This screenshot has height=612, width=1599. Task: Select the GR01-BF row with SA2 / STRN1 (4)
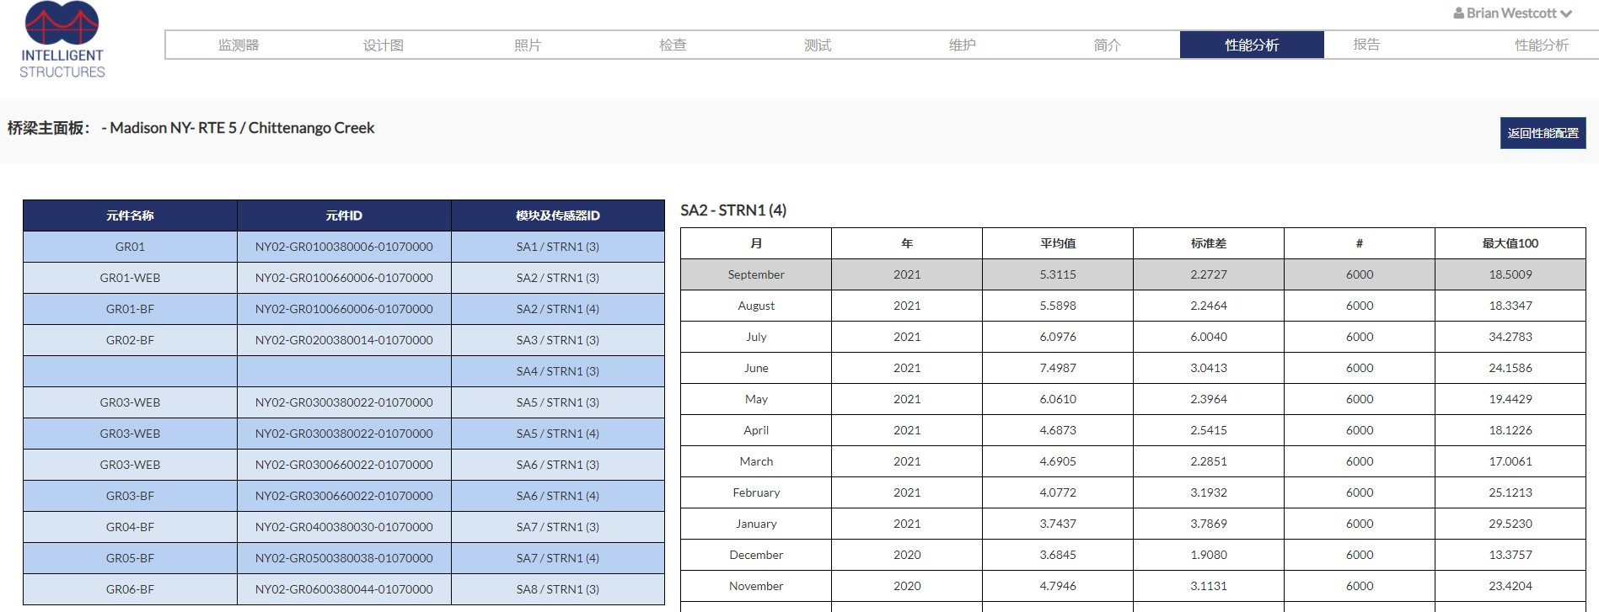tap(130, 309)
